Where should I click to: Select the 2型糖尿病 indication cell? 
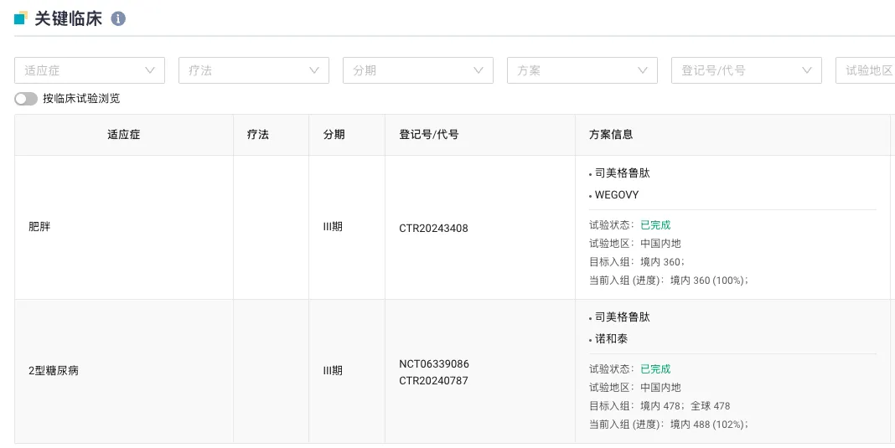coord(54,371)
